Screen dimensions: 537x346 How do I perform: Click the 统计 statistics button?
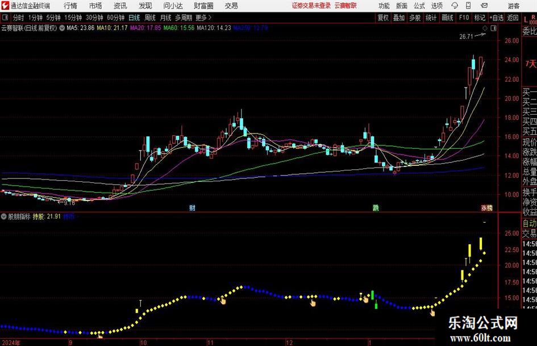(431, 18)
